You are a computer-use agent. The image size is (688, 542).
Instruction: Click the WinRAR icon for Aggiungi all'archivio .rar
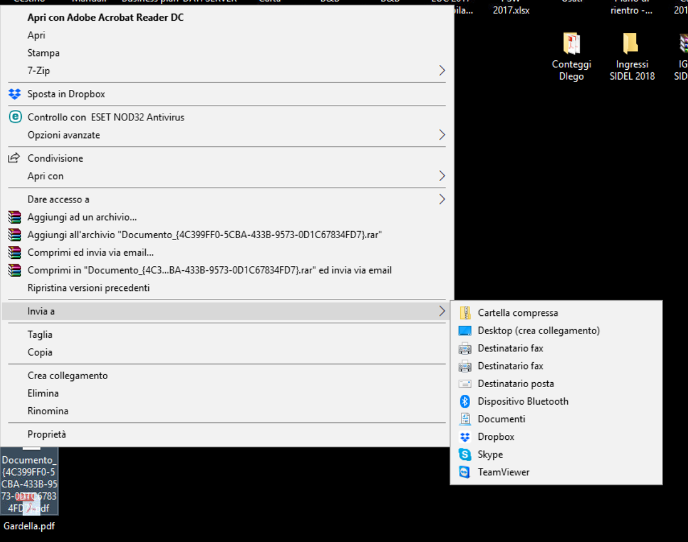point(15,235)
